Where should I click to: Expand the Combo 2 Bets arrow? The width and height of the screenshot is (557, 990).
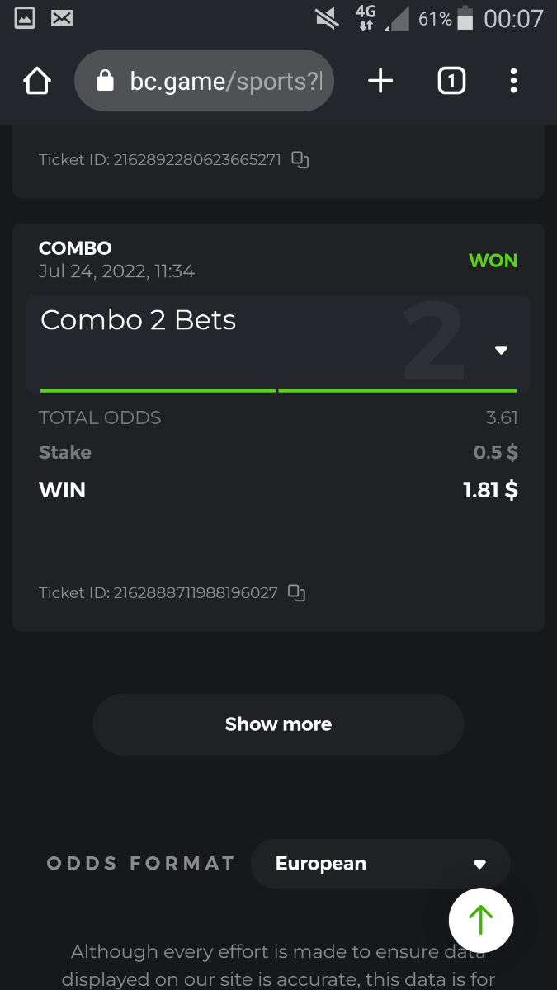click(501, 350)
